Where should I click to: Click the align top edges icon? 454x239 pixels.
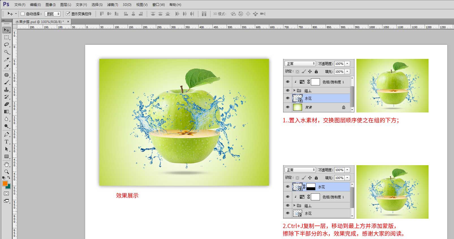[102, 14]
